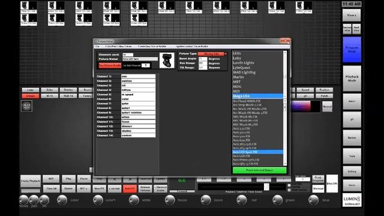The image size is (384, 216).
Task: Click the Black Now icon box
Action: (x=26, y=106)
